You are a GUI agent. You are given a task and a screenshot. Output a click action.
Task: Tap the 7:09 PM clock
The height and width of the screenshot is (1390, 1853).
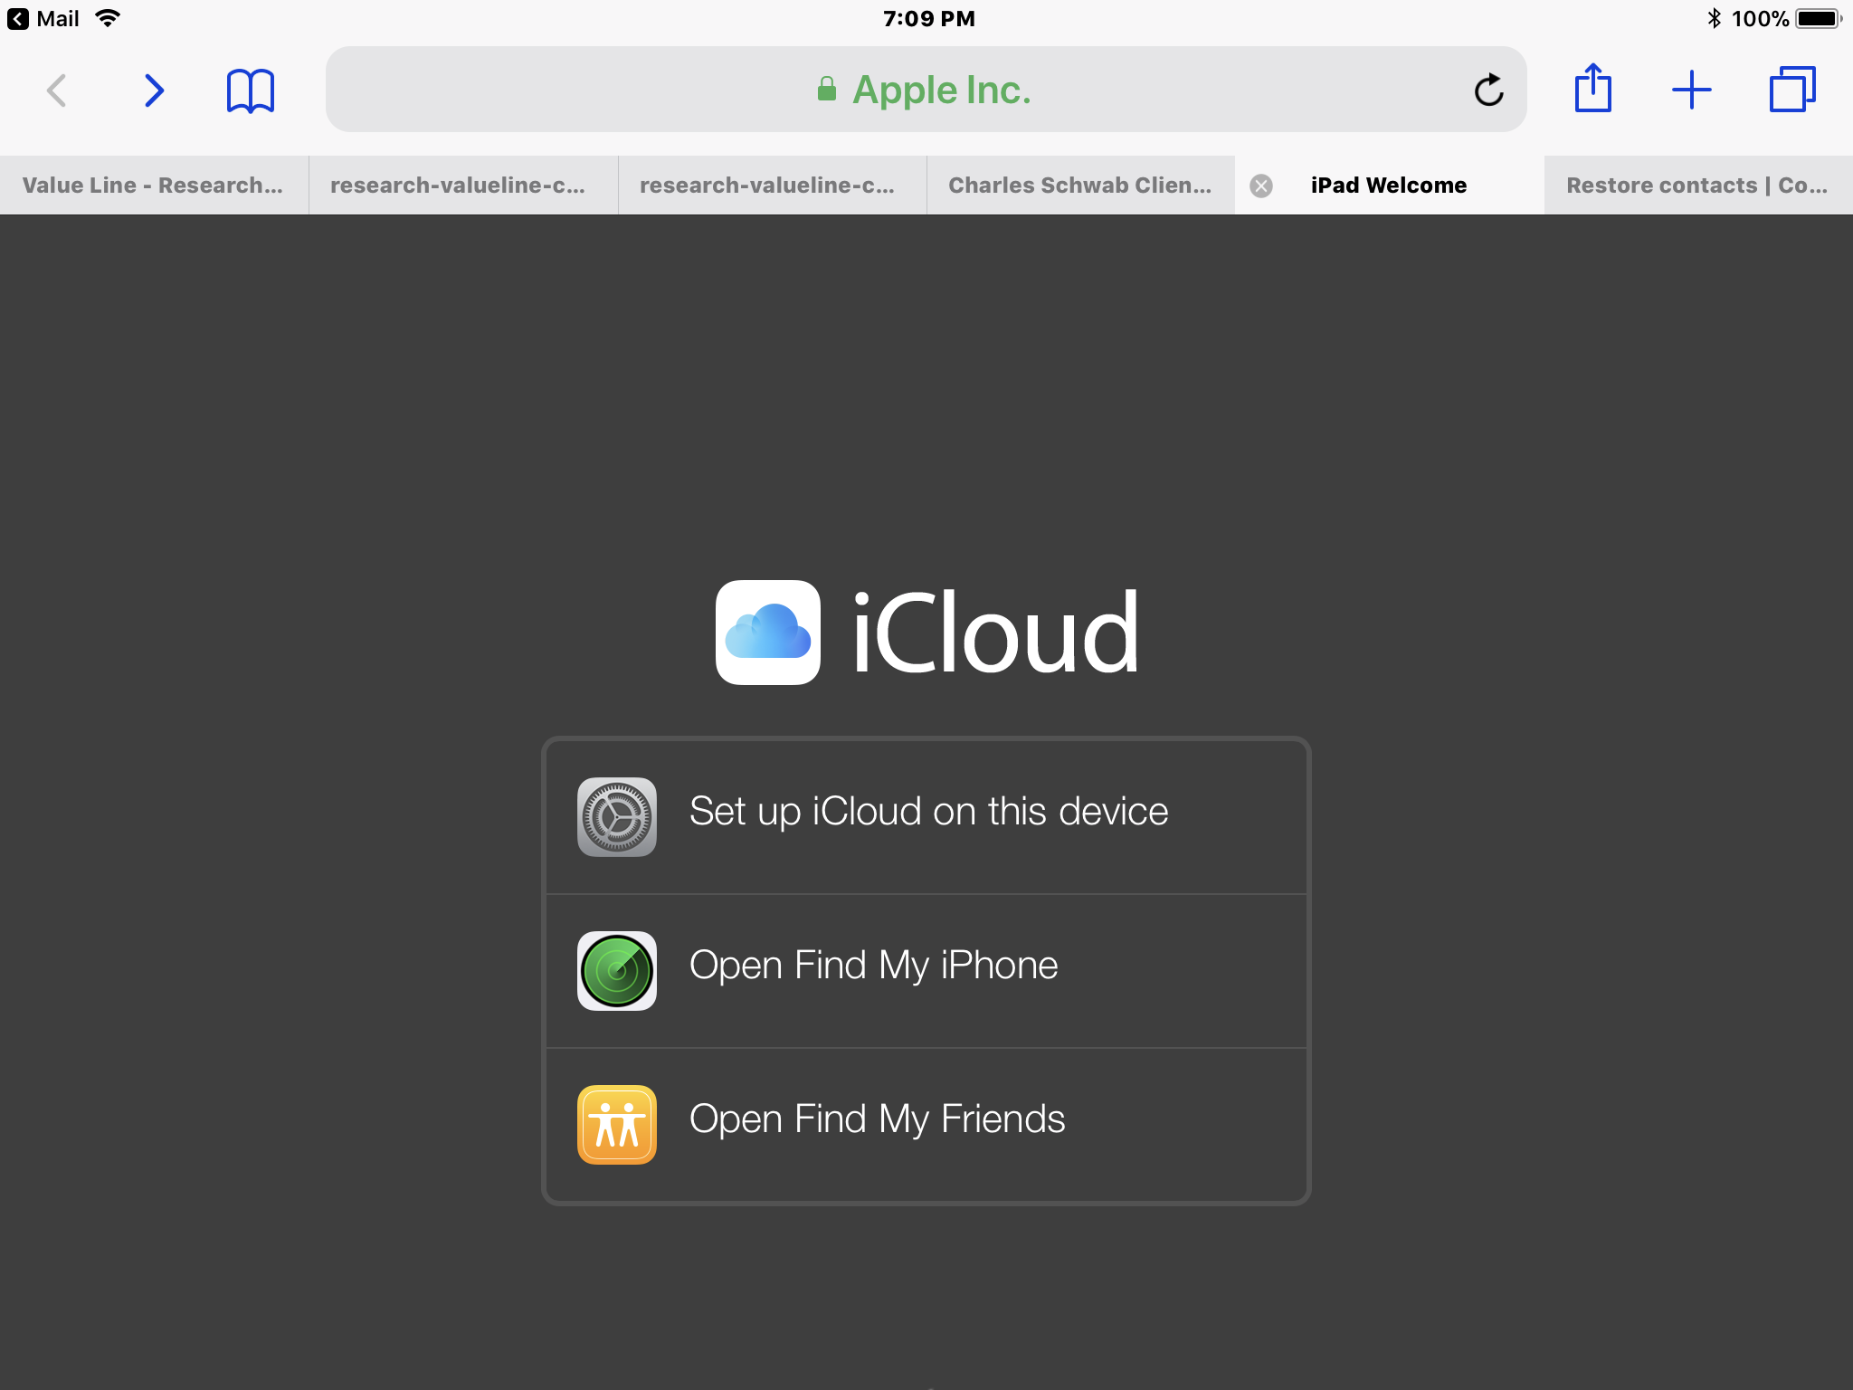[929, 18]
